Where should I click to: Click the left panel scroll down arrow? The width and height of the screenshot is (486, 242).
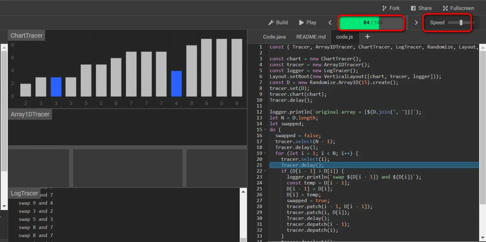[x=4, y=206]
